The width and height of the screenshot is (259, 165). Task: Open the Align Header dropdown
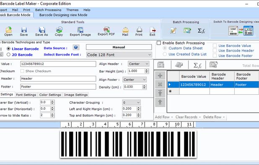pyautogui.click(x=138, y=64)
